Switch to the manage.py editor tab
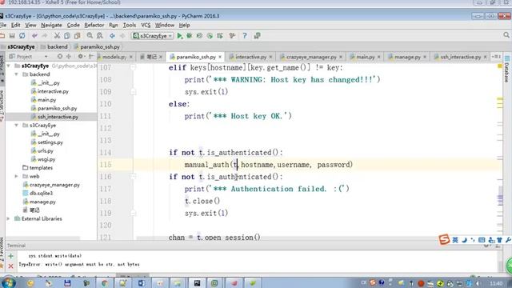 pos(407,57)
